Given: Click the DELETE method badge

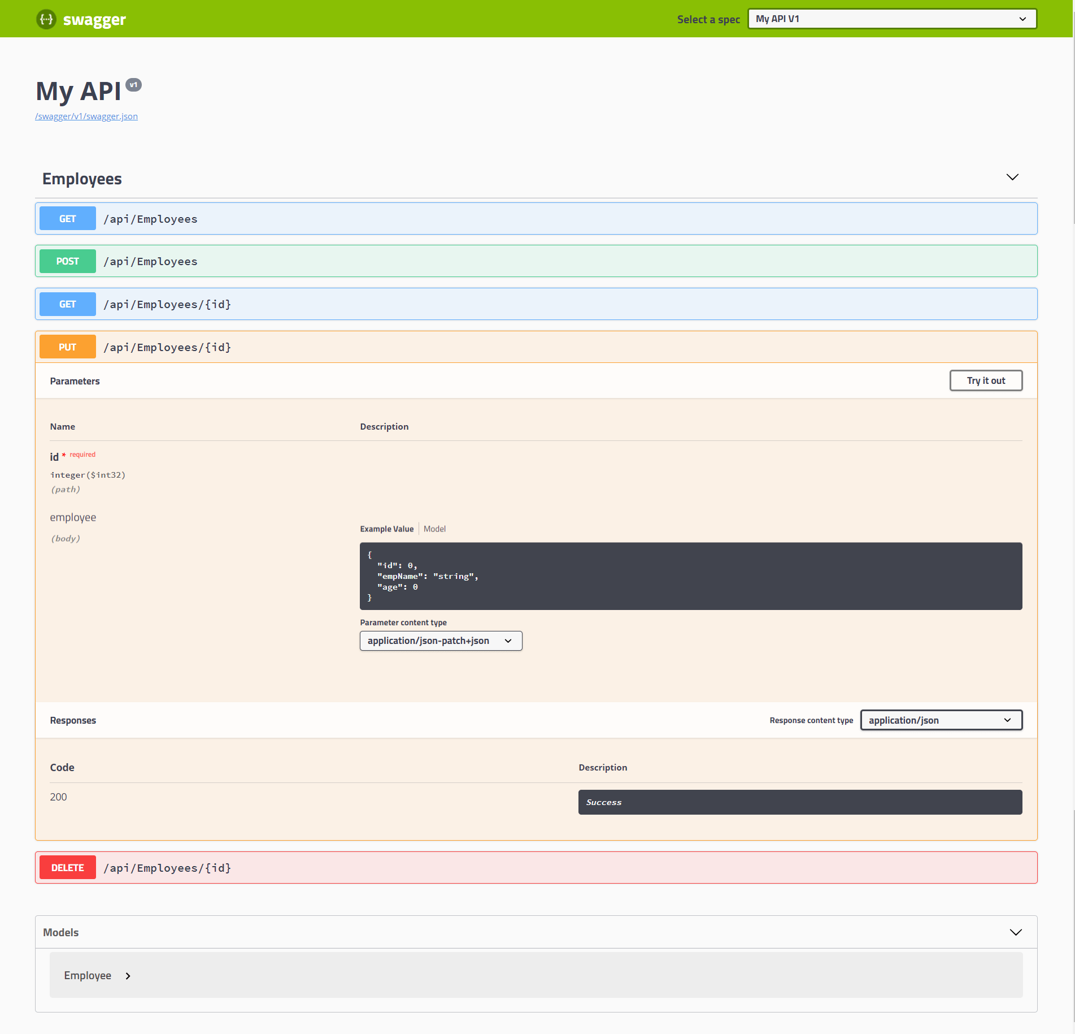Looking at the screenshot, I should click(x=68, y=868).
